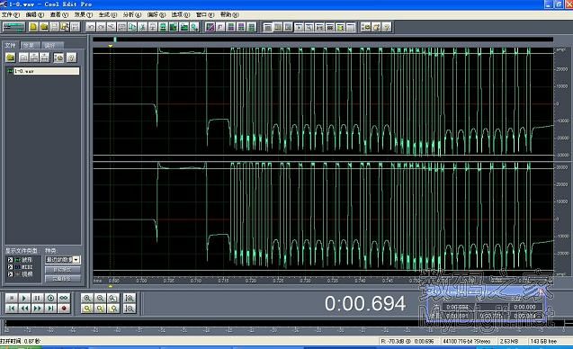573x349 pixels.
Task: Toggle the 视频 video file type checkbox
Action: 10,273
